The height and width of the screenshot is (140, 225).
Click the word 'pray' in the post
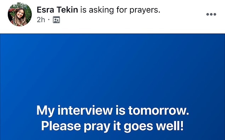[97, 127]
